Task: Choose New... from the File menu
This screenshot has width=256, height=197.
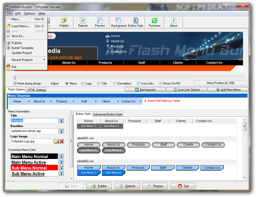Action: [27, 19]
